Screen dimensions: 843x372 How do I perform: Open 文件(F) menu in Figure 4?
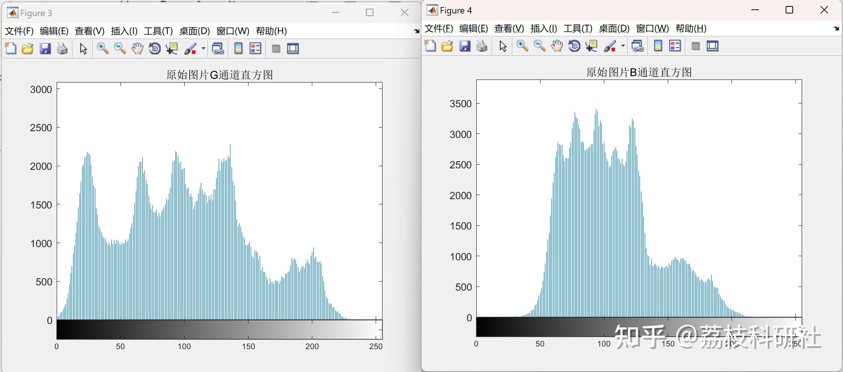point(439,28)
